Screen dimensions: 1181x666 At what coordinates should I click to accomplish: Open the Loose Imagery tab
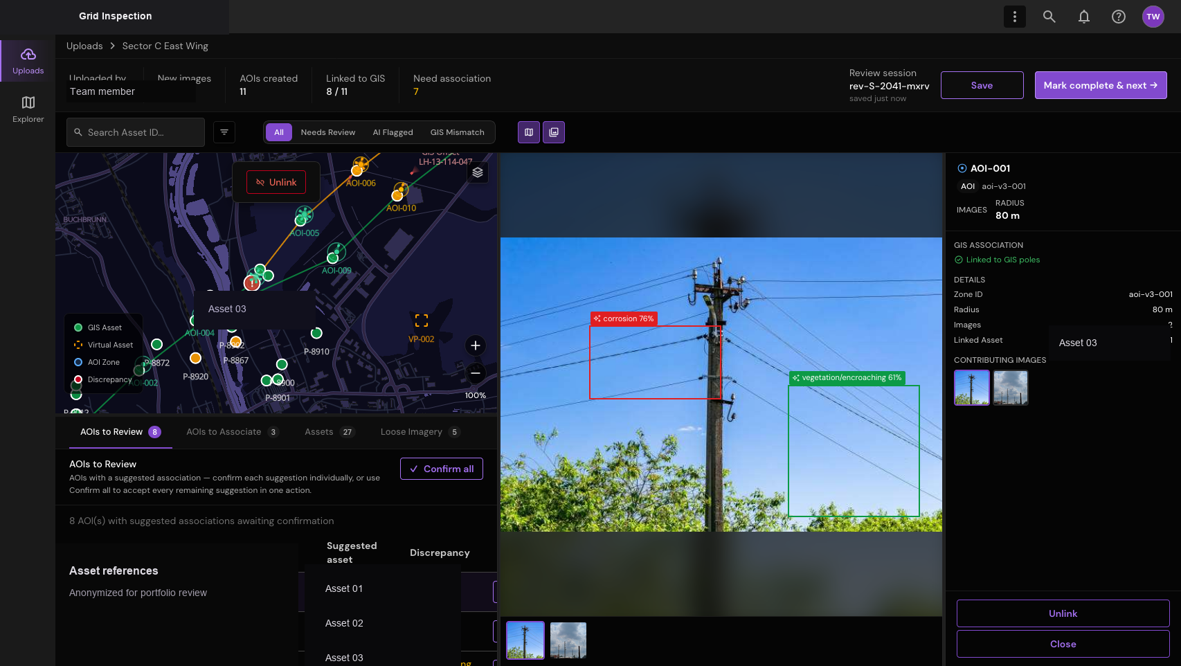(420, 432)
